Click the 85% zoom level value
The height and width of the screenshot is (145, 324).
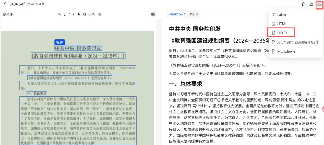click(x=92, y=14)
